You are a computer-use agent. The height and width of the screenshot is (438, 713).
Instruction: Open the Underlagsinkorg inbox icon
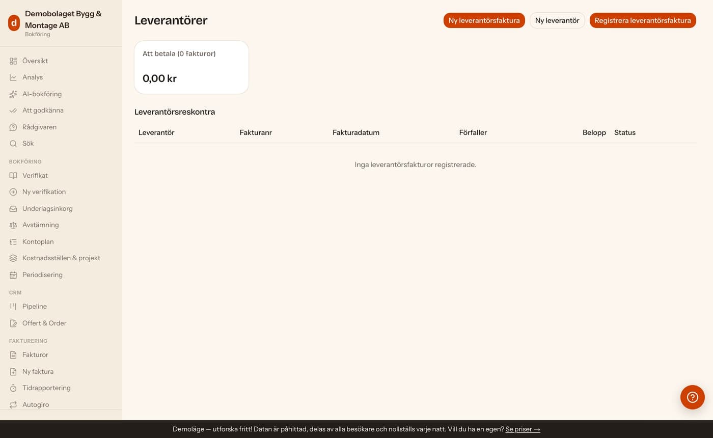pyautogui.click(x=13, y=209)
